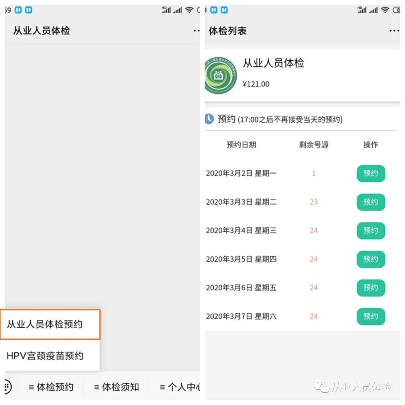Image resolution: width=405 pixels, height=405 pixels.
Task: Tap the WiFi icon in right status bar
Action: 385,10
